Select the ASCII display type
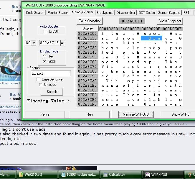This screenshot has width=195, height=179. point(44,62)
